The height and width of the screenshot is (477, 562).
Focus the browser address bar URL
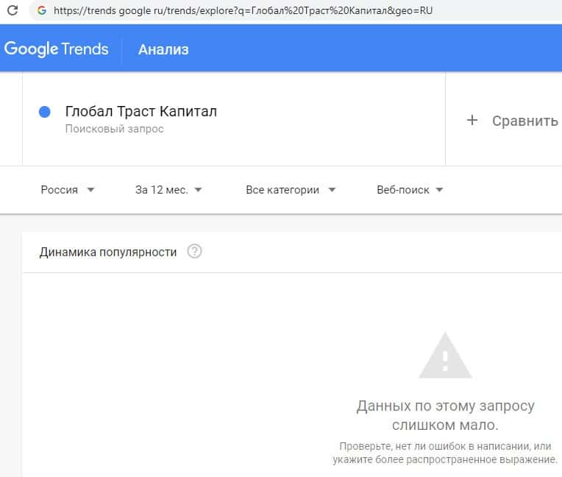click(243, 11)
